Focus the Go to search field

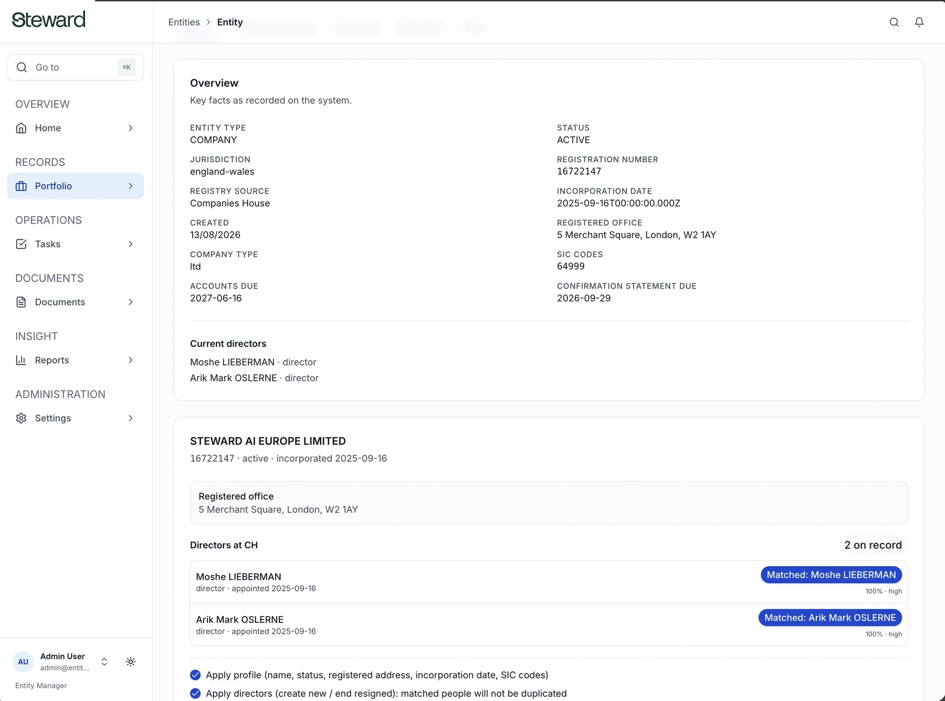click(76, 67)
